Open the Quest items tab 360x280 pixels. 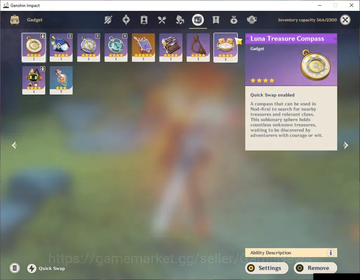216,20
